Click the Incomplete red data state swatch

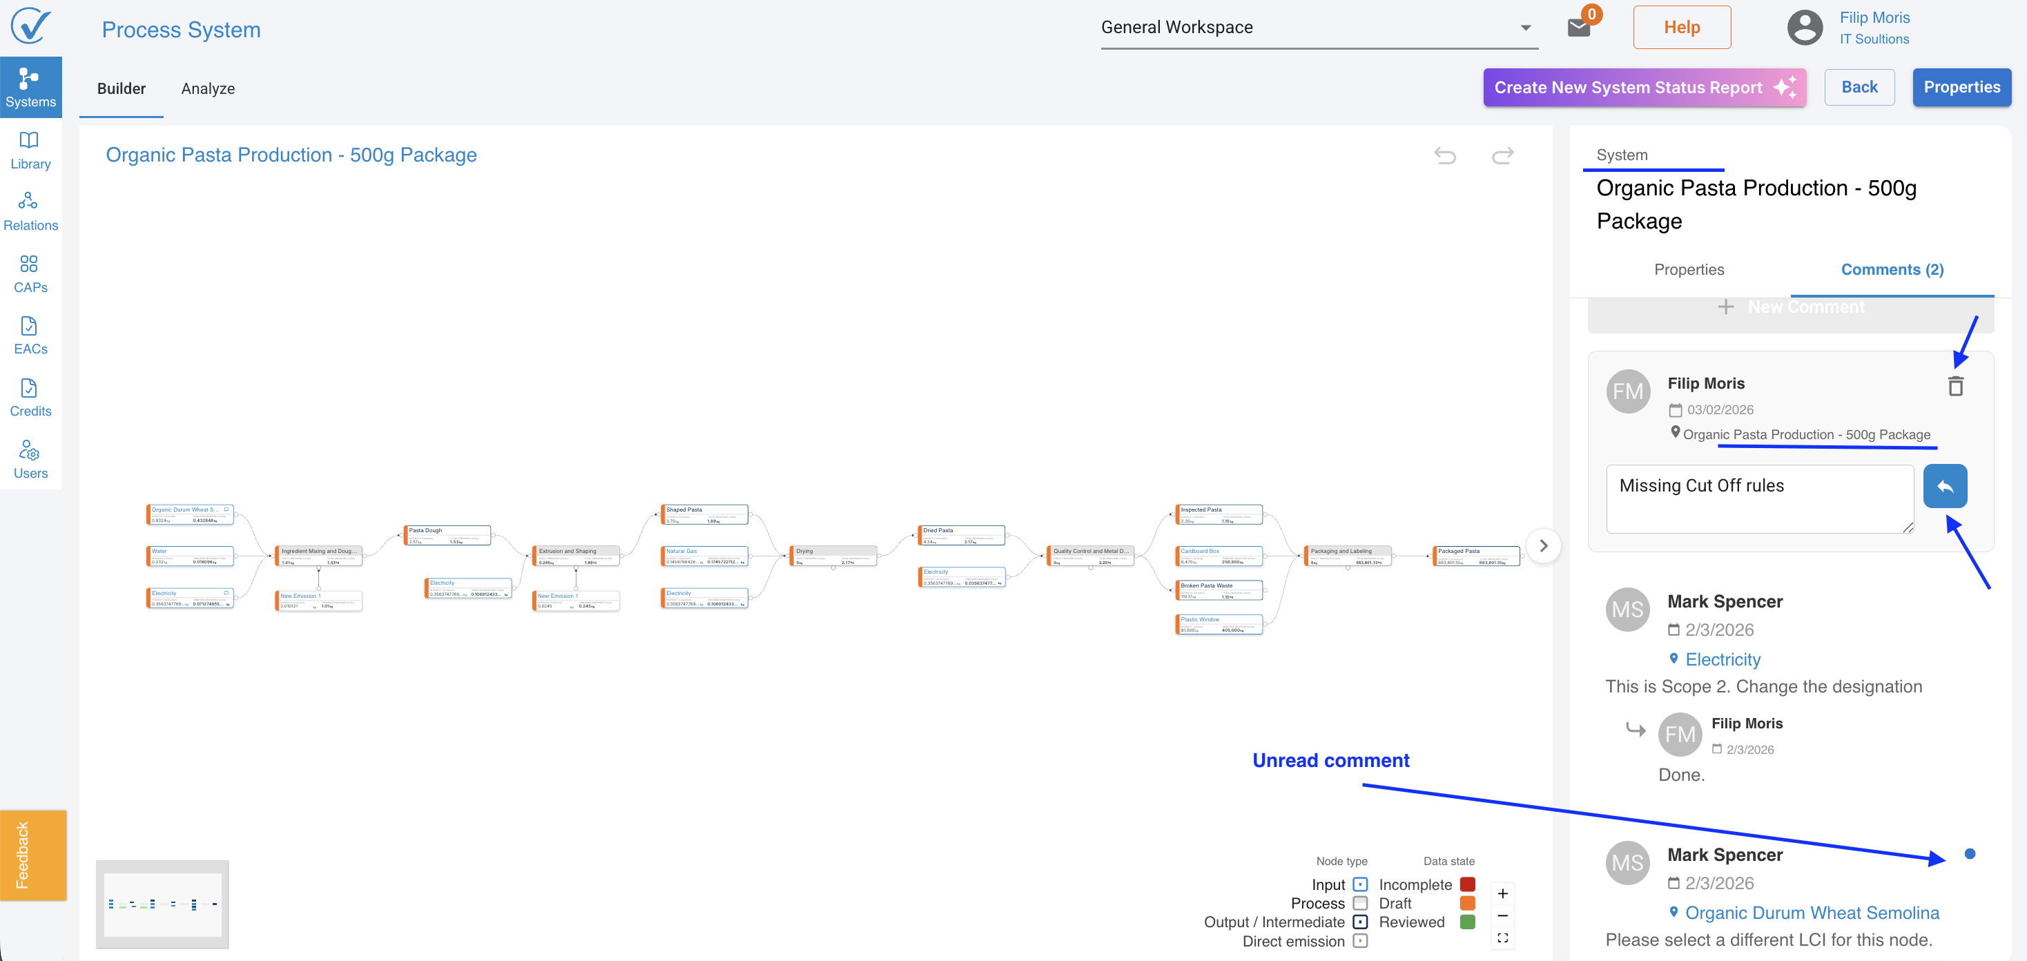coord(1466,884)
